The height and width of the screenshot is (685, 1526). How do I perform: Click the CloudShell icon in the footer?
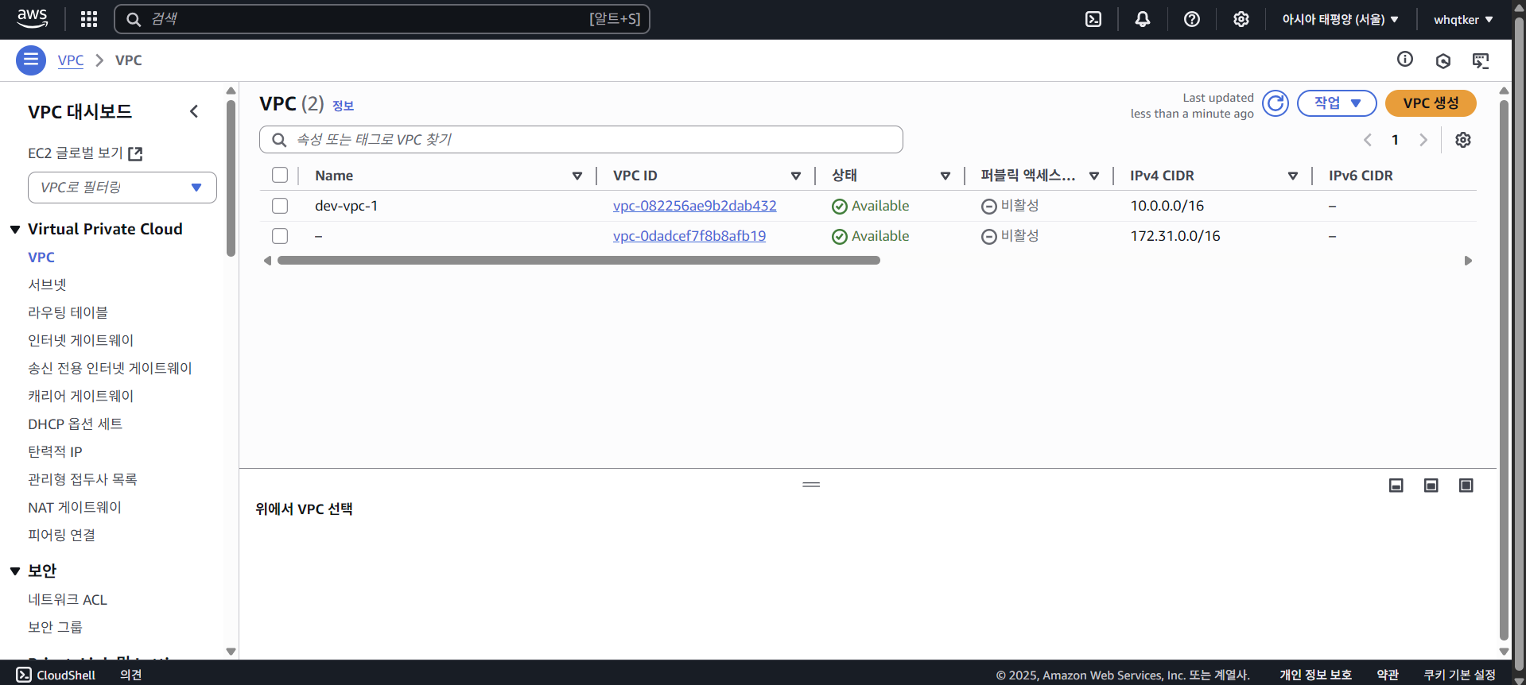coord(24,675)
